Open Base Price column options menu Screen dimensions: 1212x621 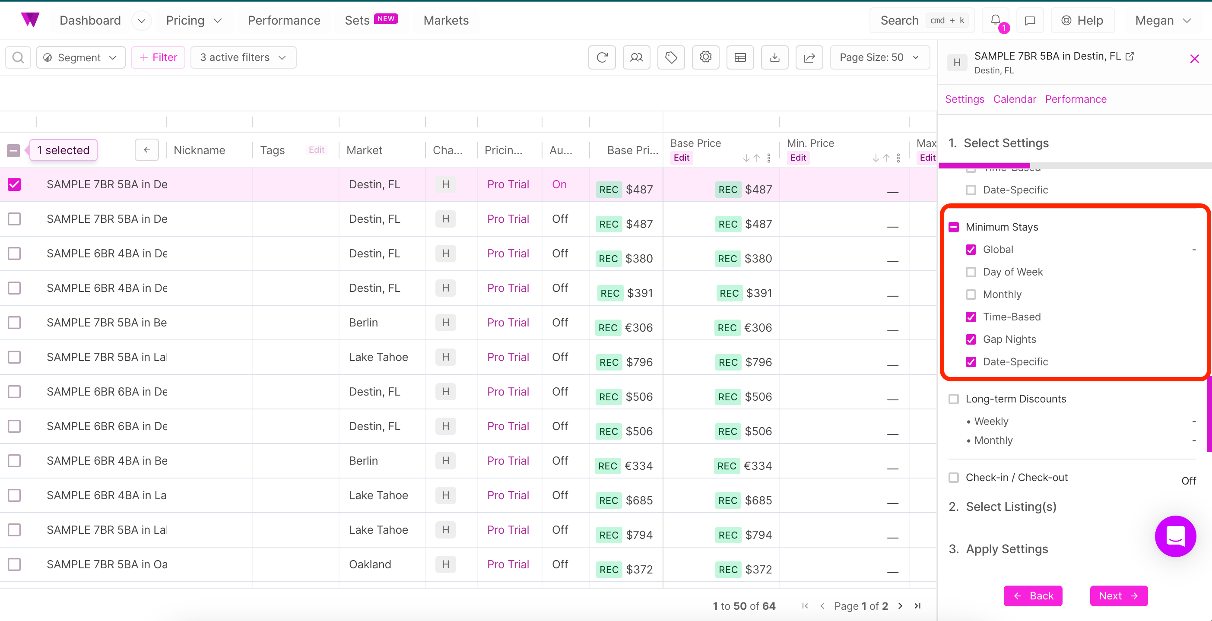pos(769,158)
